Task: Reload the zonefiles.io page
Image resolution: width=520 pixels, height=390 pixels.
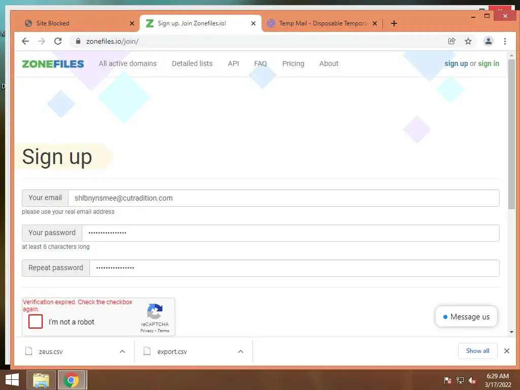Action: tap(58, 41)
